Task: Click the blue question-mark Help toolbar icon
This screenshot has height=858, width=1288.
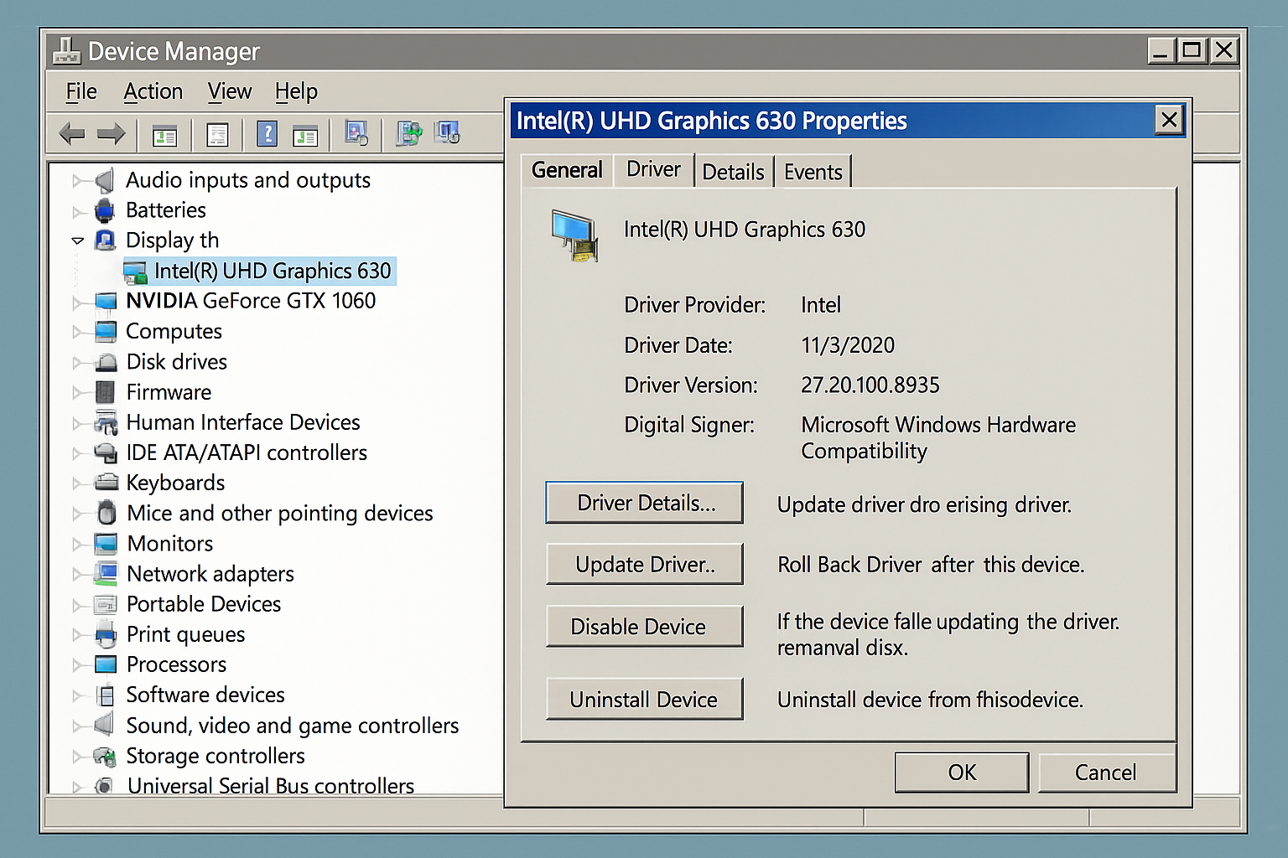Action: [267, 133]
